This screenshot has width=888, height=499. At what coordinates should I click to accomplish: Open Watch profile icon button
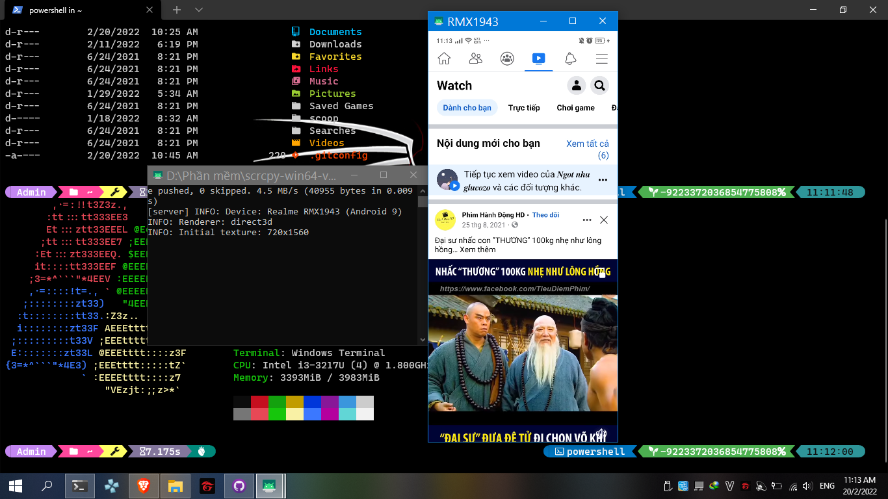pos(576,85)
